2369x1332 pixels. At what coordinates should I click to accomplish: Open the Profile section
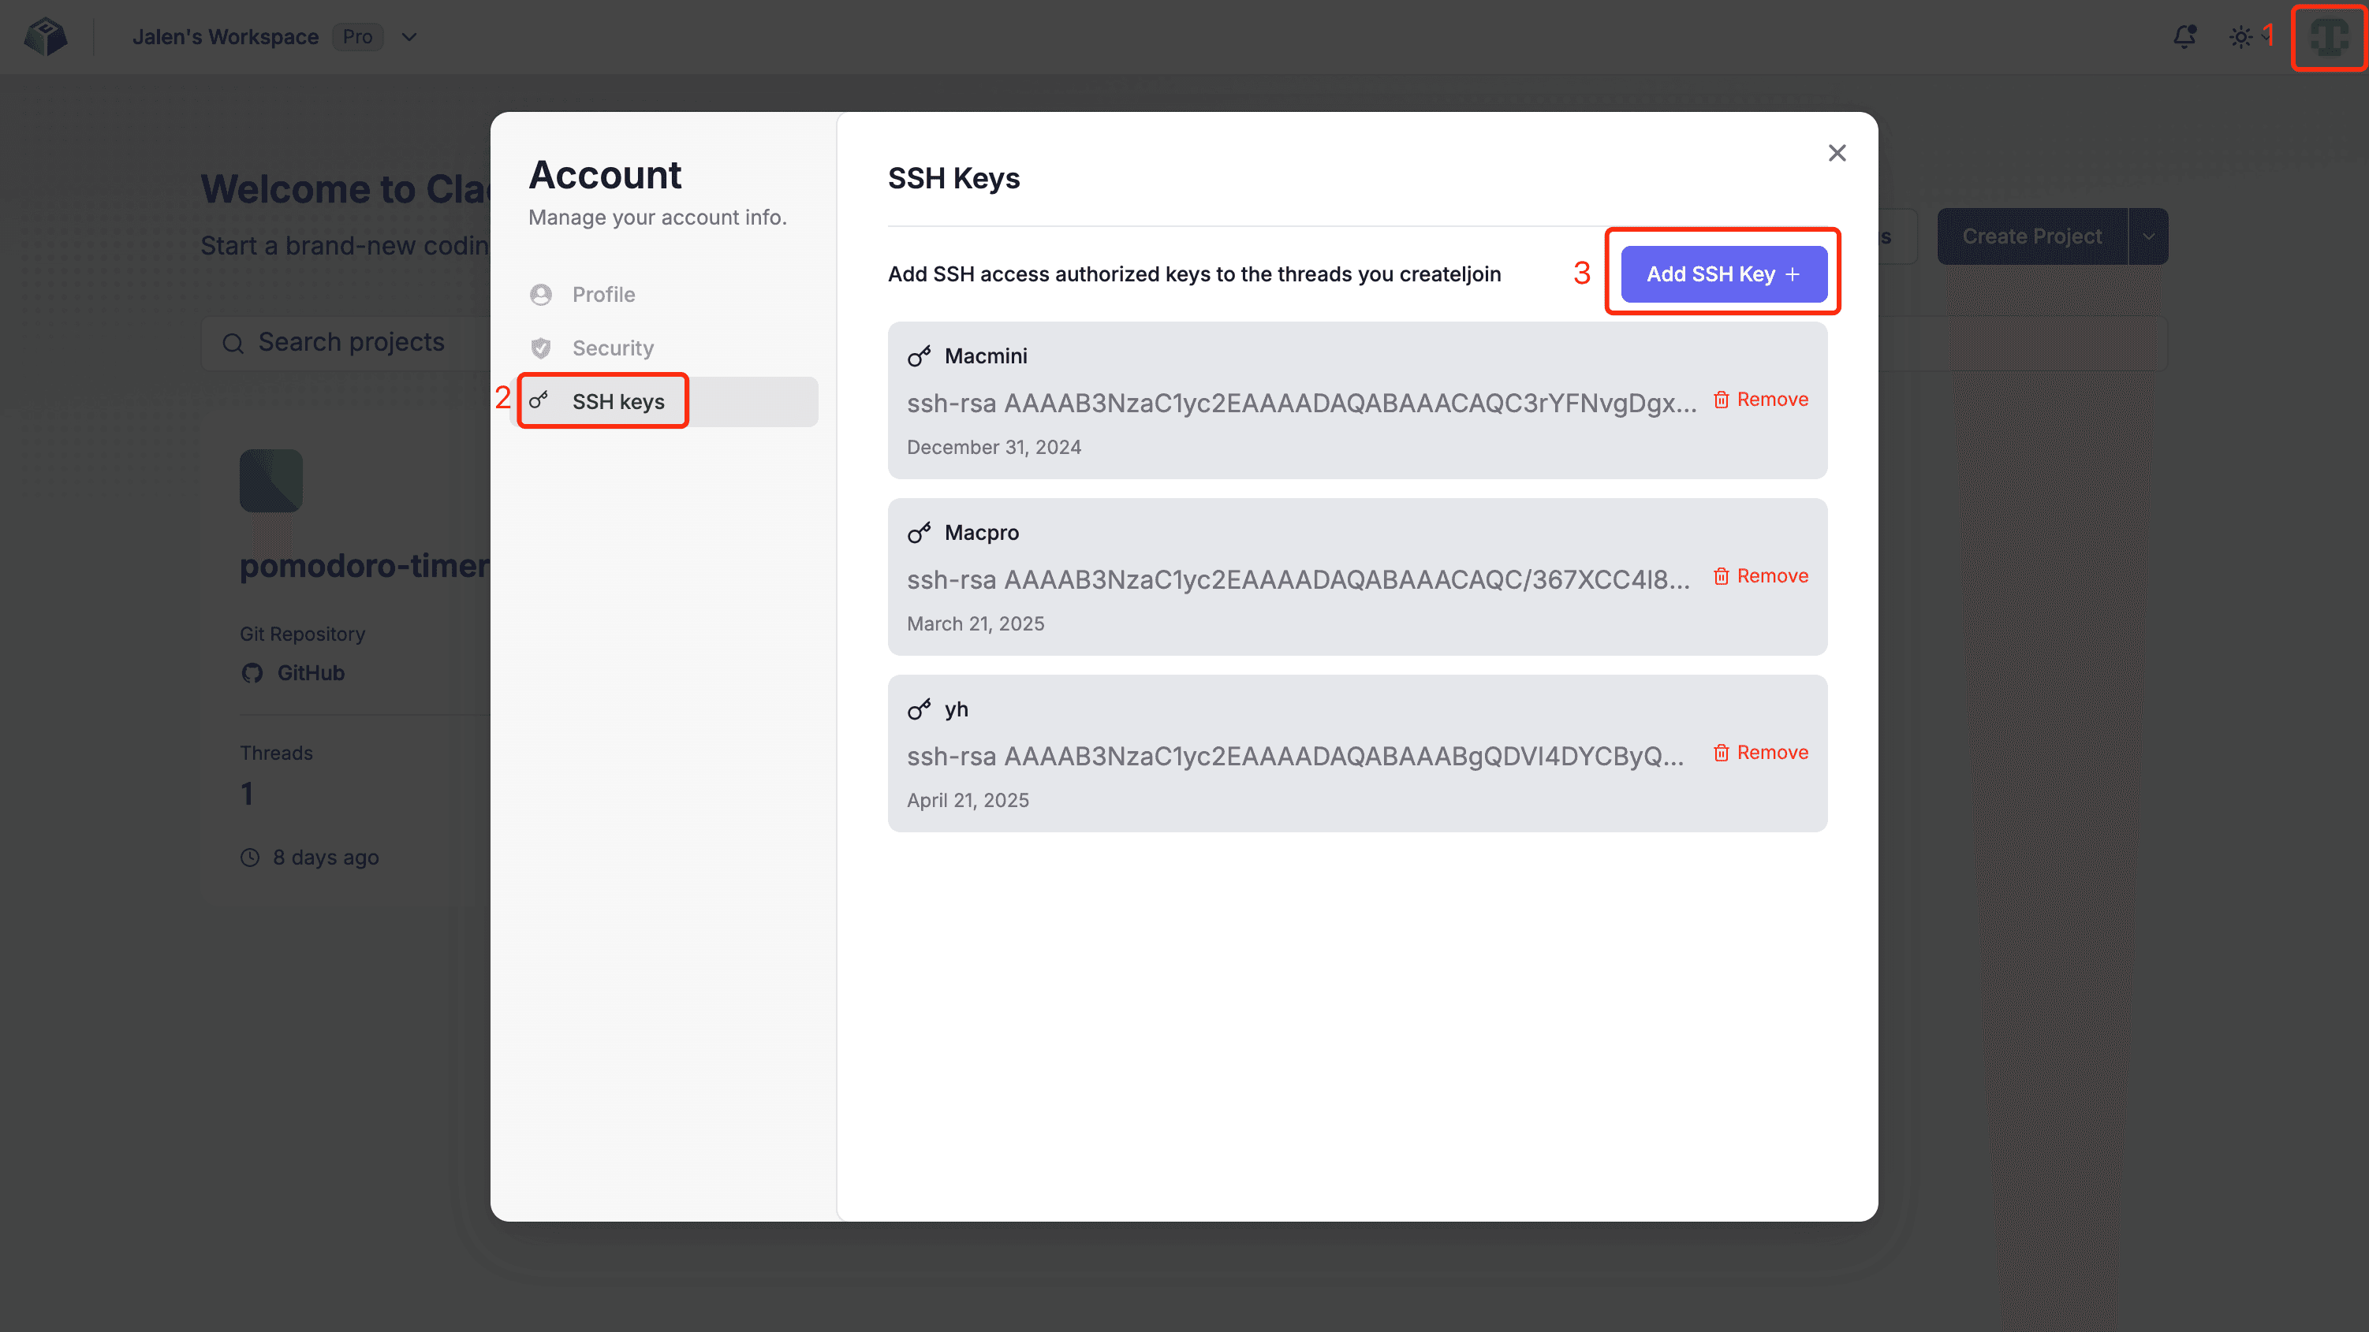[x=664, y=294]
